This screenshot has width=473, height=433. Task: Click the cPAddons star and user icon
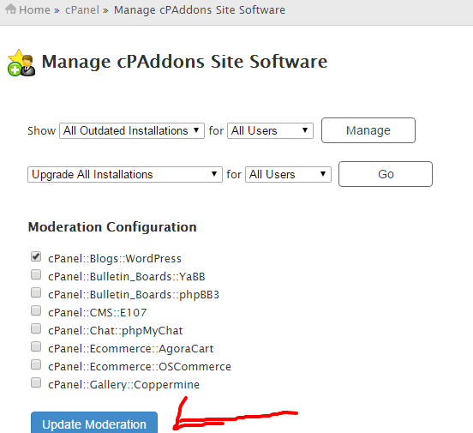coord(21,63)
